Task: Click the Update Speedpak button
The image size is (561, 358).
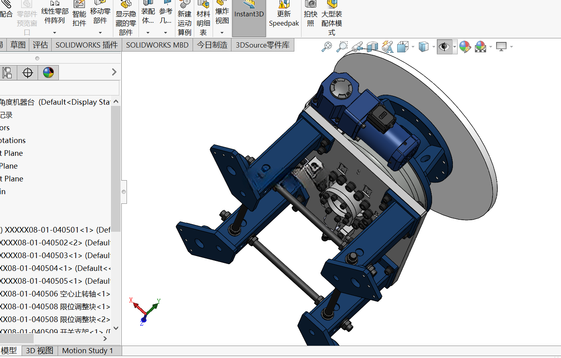Action: pos(284,15)
